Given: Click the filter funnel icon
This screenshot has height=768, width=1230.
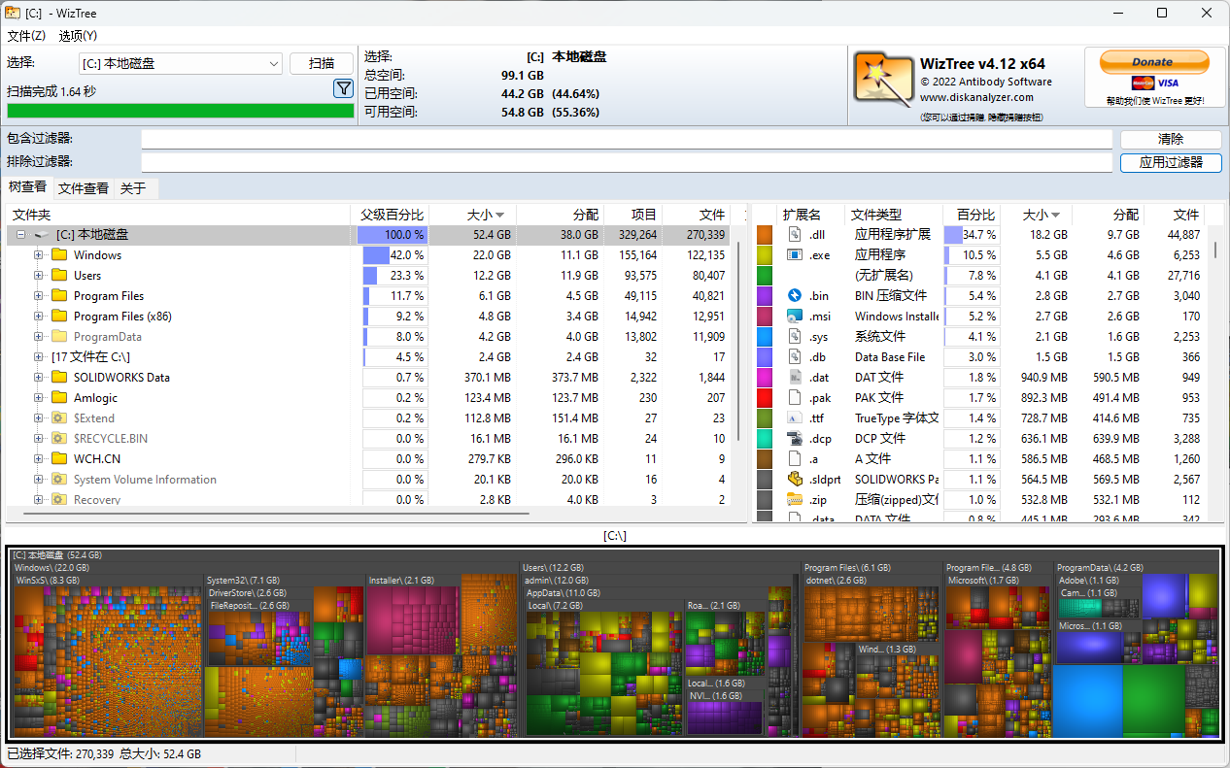Looking at the screenshot, I should point(343,89).
